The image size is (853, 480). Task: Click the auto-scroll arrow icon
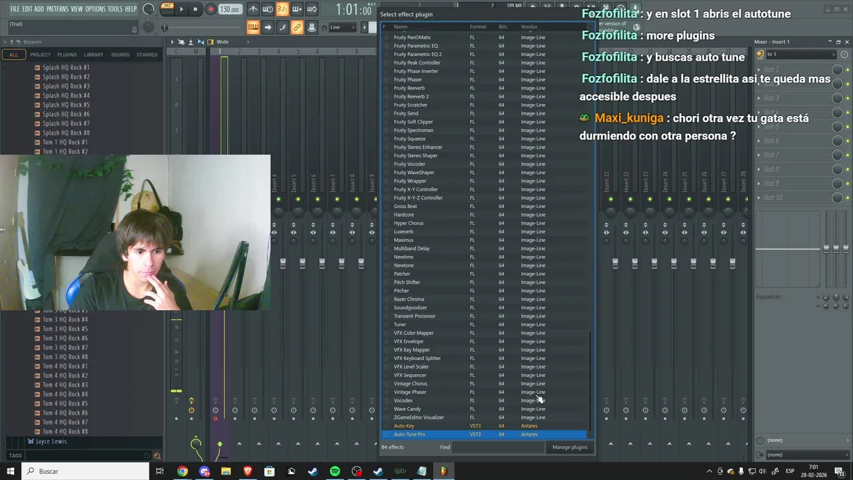click(x=267, y=27)
